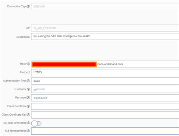Image resolution: width=179 pixels, height=136 pixels.
Task: Click the Connection Type help icon
Action: click(28, 6)
